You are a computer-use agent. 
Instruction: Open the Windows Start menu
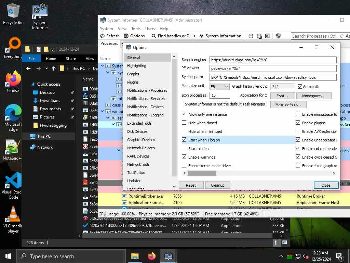(8, 256)
